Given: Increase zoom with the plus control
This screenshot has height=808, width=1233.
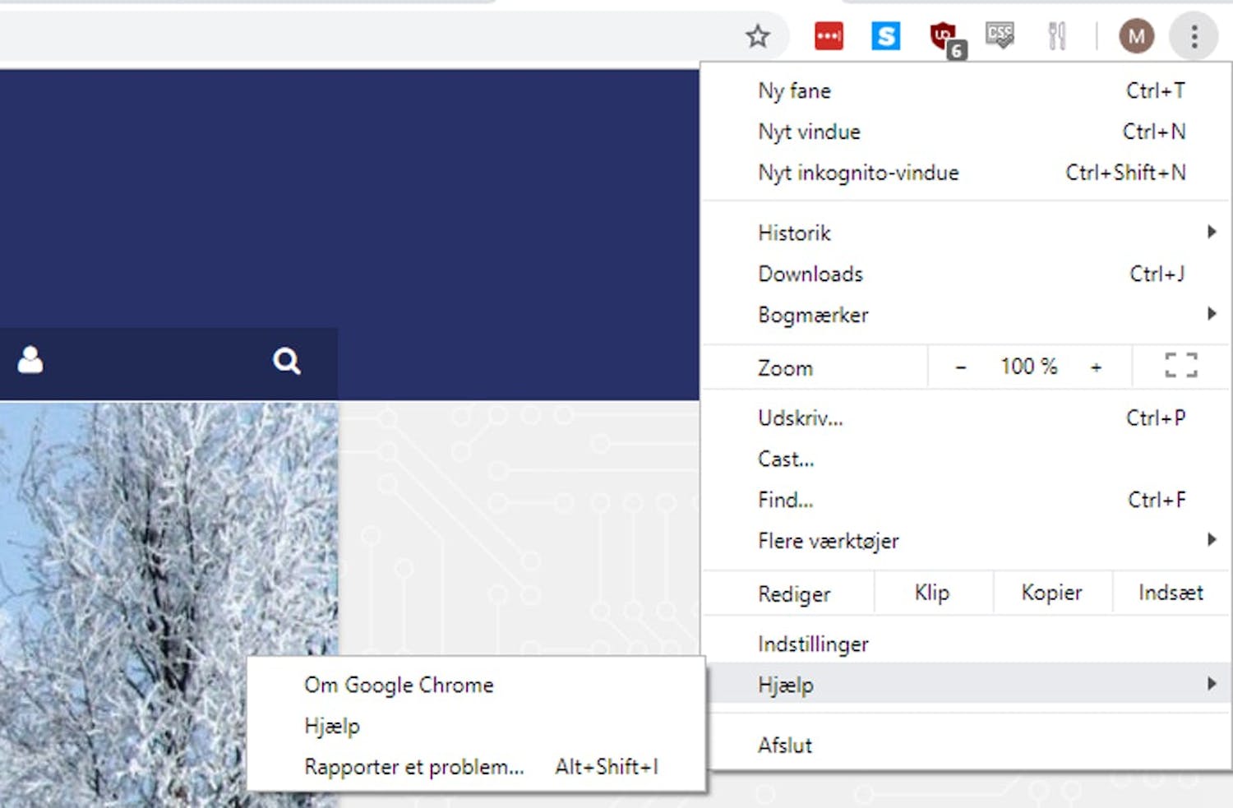Looking at the screenshot, I should pyautogui.click(x=1097, y=367).
